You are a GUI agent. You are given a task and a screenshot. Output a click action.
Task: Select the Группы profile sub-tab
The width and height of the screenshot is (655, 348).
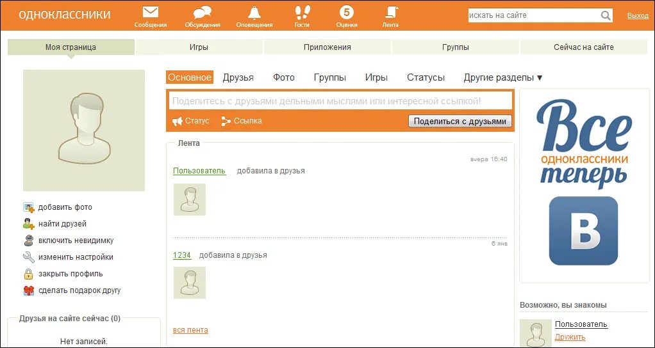tap(329, 77)
